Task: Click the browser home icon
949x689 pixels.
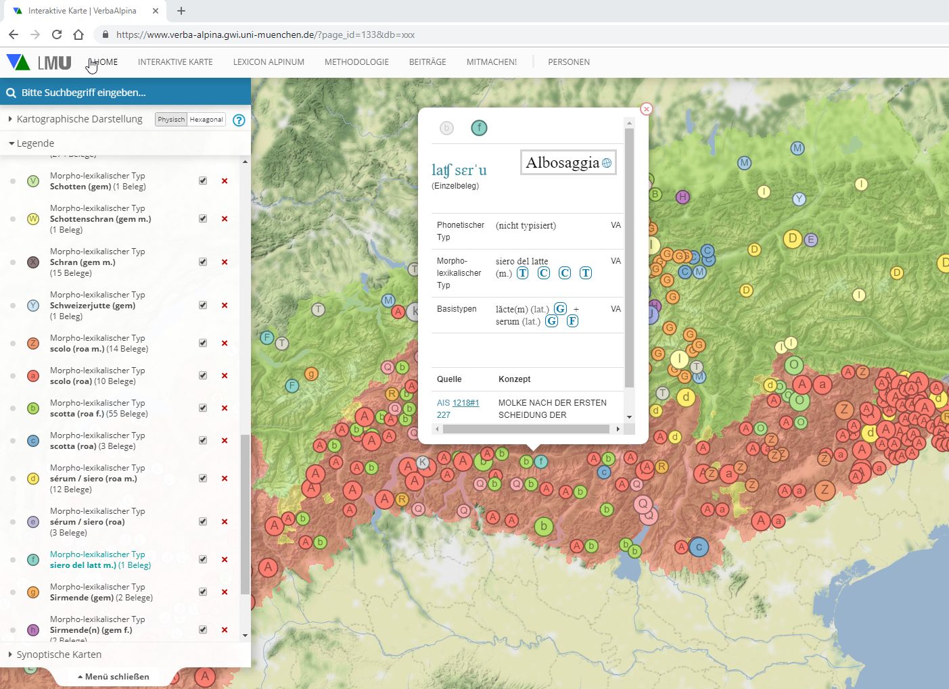Action: 78,34
